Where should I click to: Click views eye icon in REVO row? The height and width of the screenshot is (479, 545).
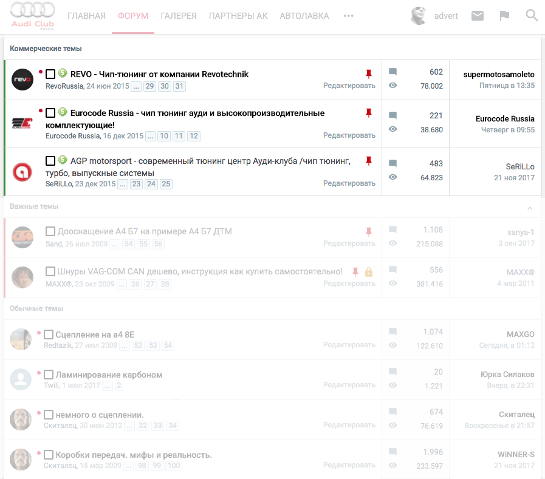coord(392,86)
